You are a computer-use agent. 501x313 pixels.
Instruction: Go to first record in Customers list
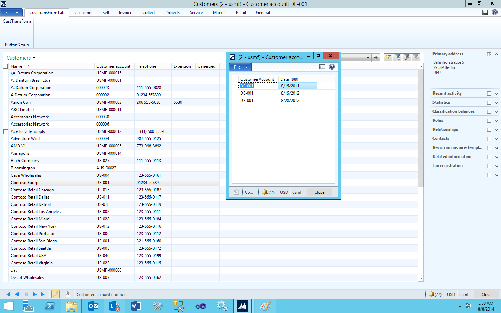[x=8, y=294]
